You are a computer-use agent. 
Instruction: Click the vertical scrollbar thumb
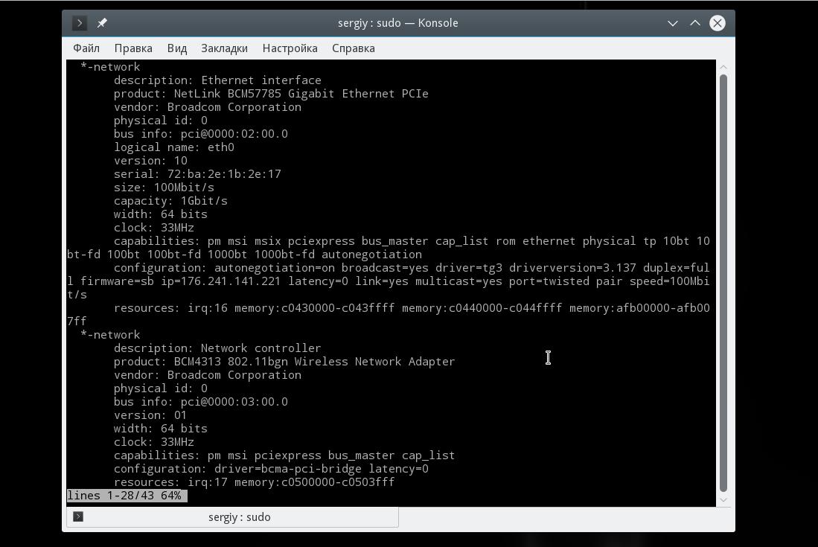coord(723,283)
